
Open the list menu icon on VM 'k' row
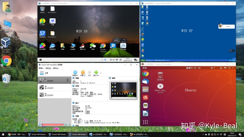point(67,80)
